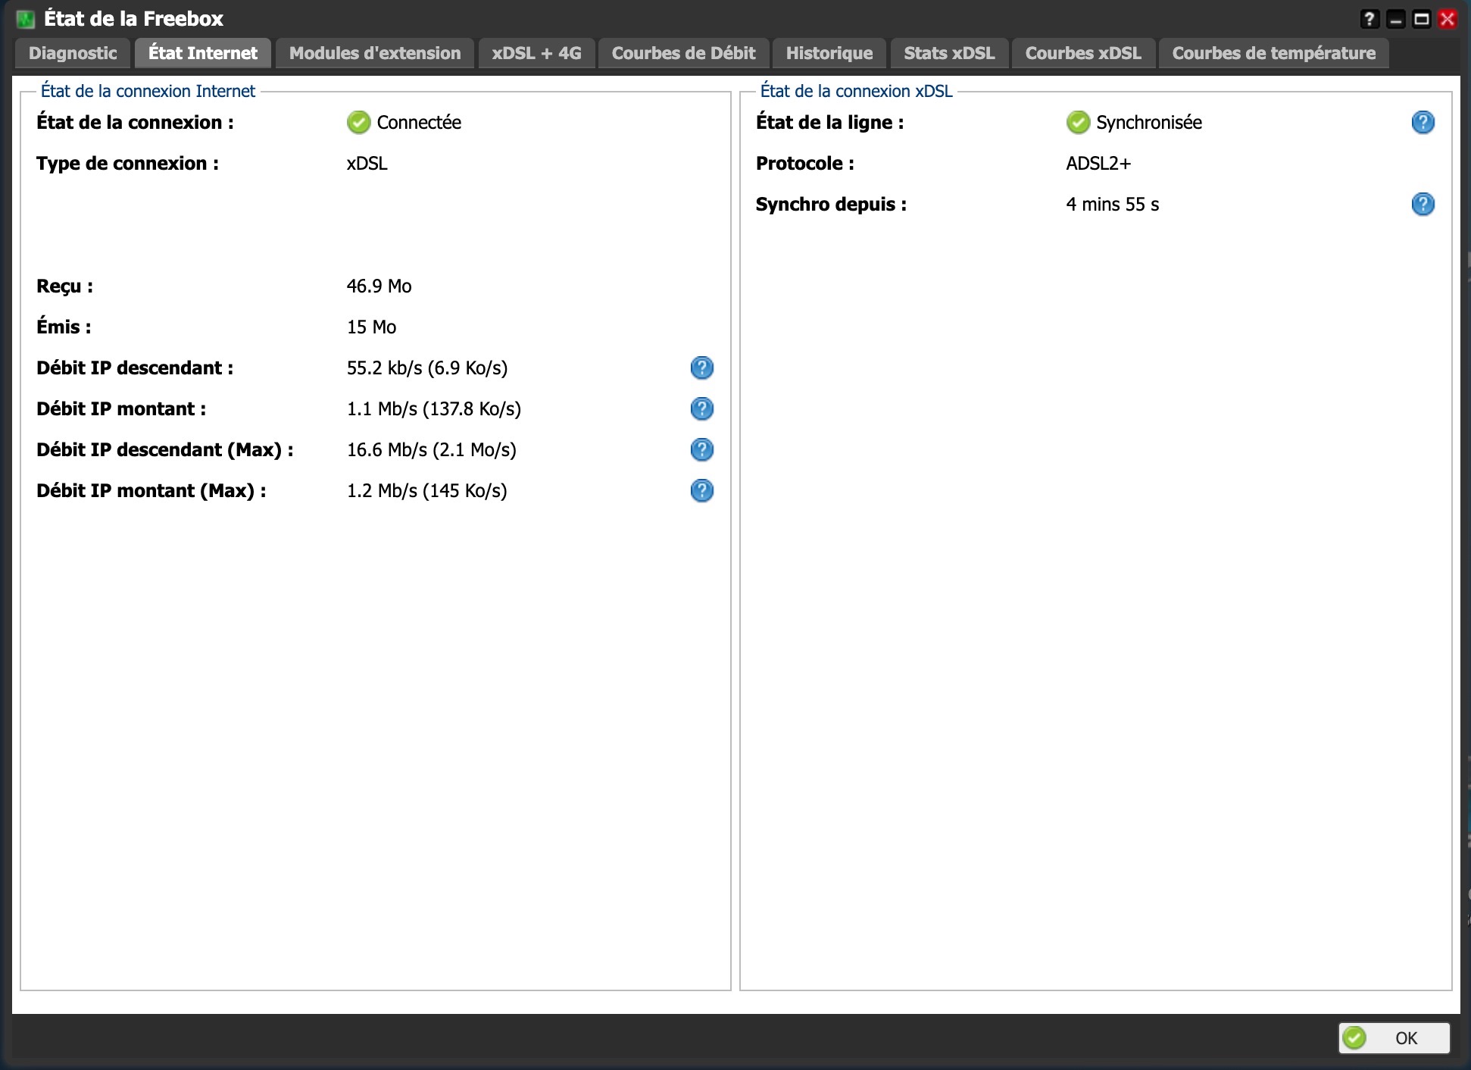
Task: Open help for Débit IP descendant
Action: (x=702, y=368)
